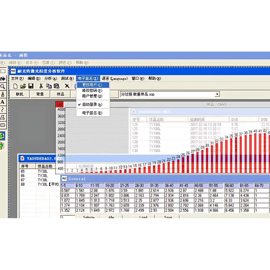Open a file using the folder icon
Image resolution: width=270 pixels, height=270 pixels.
[23, 86]
